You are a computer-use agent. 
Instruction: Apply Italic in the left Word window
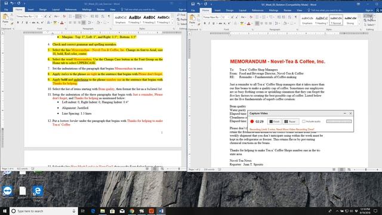pyautogui.click(x=22, y=23)
